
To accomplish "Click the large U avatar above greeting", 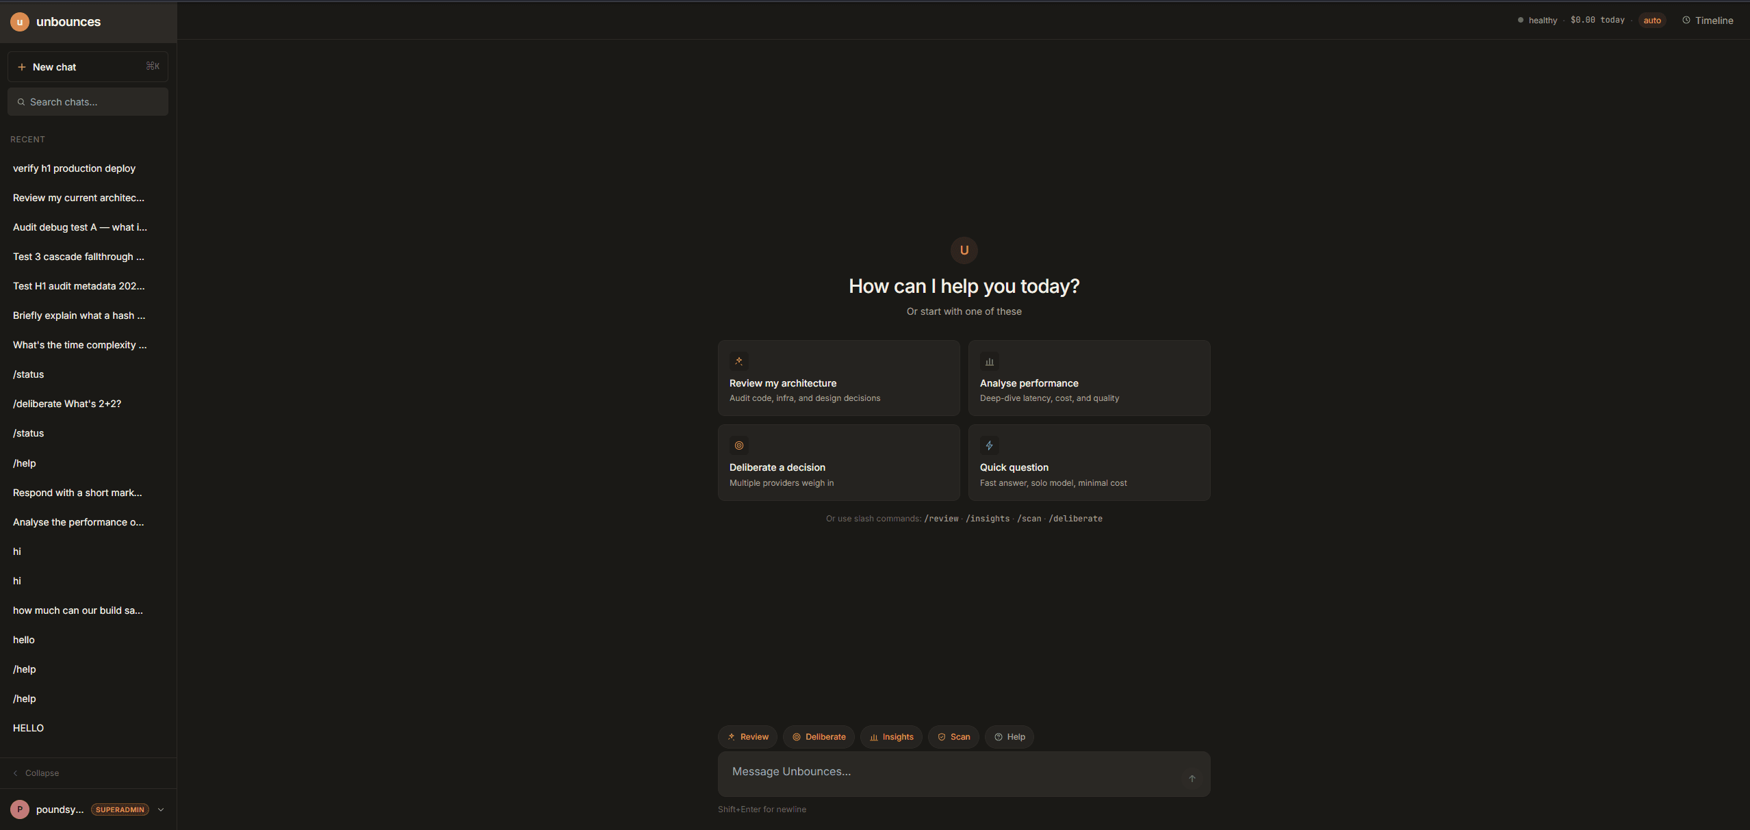I will [964, 250].
